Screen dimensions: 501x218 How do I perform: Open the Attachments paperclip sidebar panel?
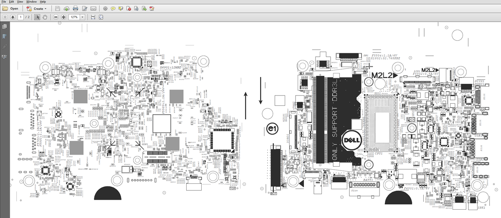(x=5, y=46)
